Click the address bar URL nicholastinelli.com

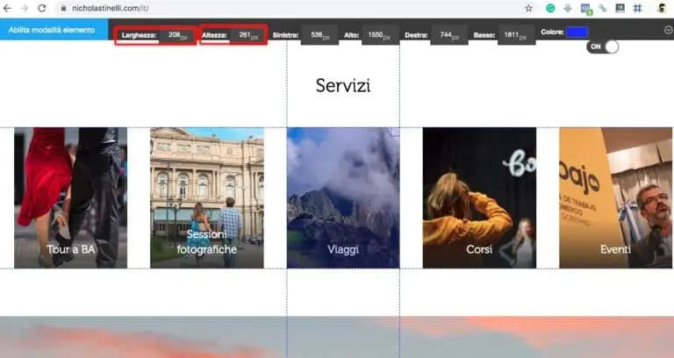pyautogui.click(x=111, y=8)
